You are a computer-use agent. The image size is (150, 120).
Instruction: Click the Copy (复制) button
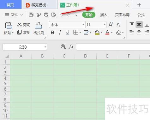coord(24,33)
